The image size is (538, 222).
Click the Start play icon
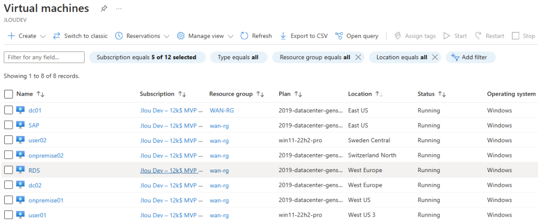pyautogui.click(x=447, y=36)
